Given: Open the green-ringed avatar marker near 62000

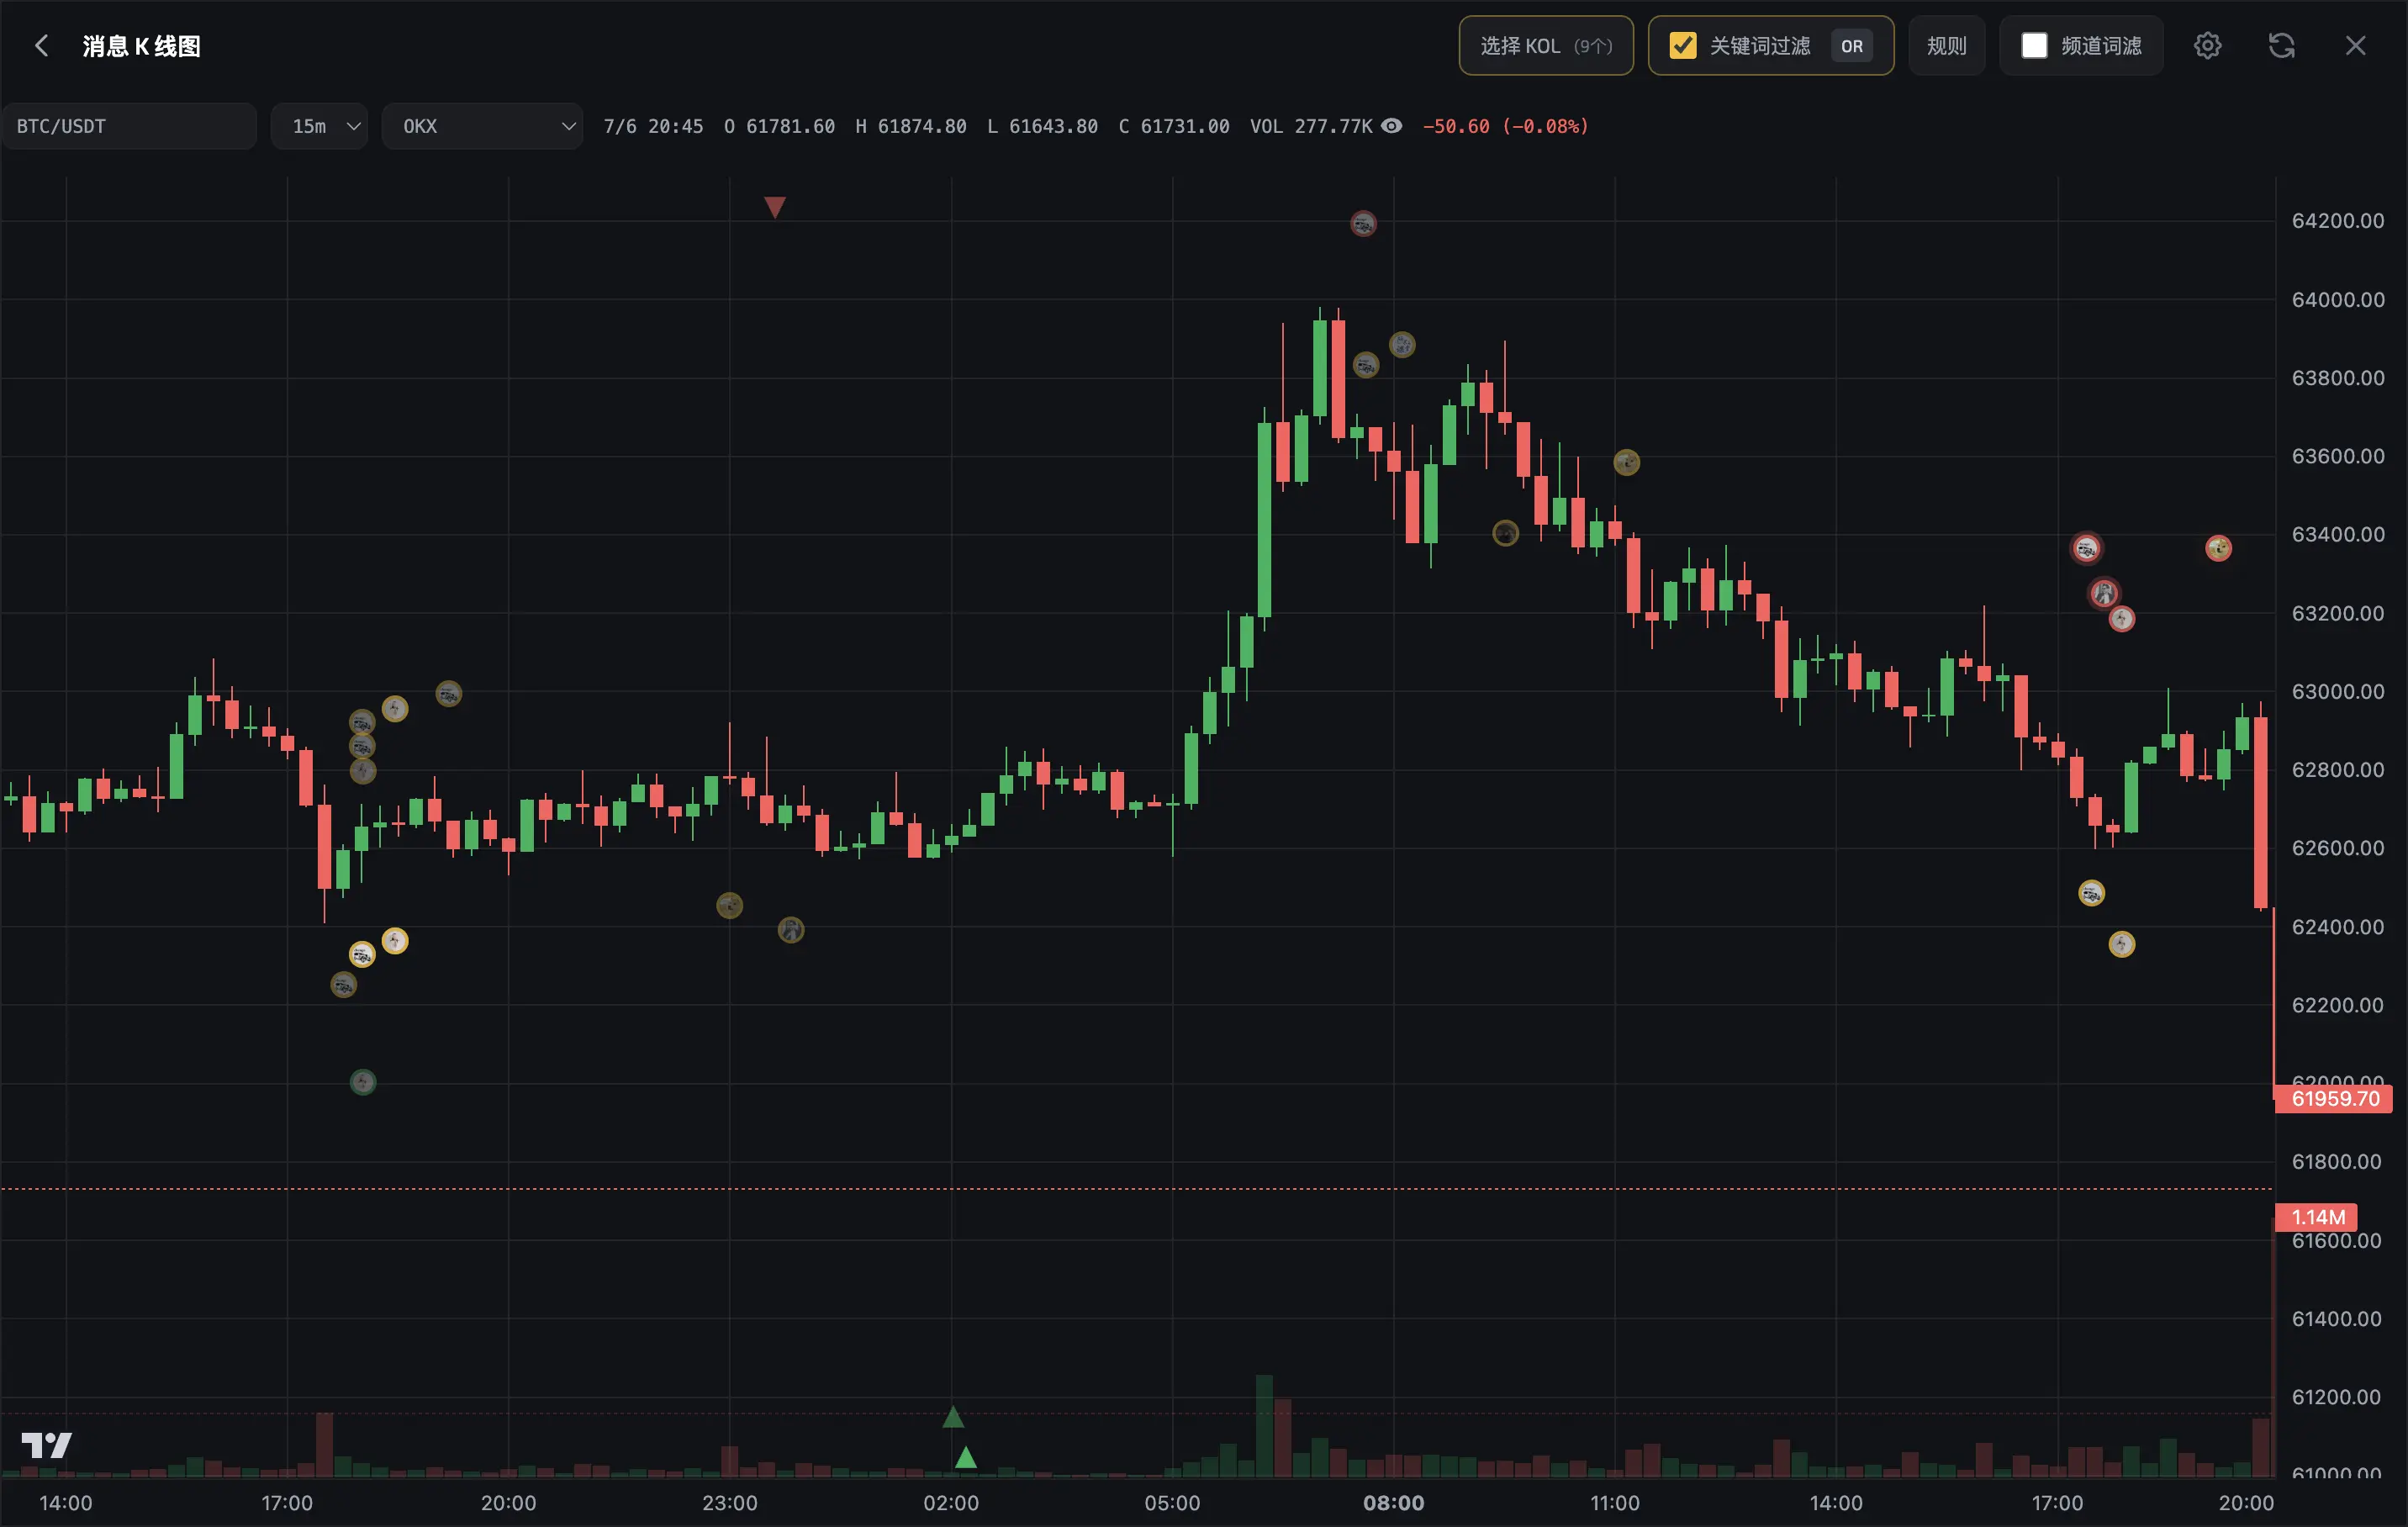Looking at the screenshot, I should [363, 1082].
